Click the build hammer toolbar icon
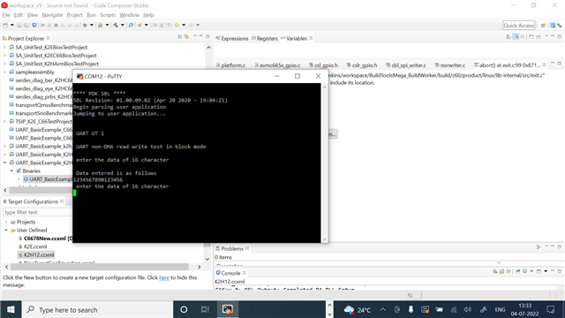565x318 pixels. tap(116, 26)
